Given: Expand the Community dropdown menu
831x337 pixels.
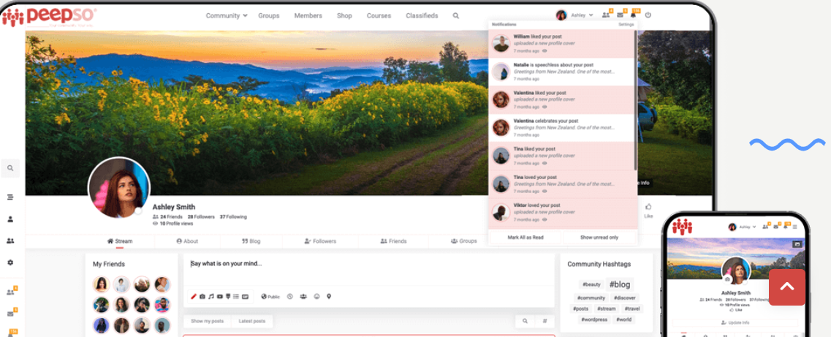Looking at the screenshot, I should click(x=227, y=16).
